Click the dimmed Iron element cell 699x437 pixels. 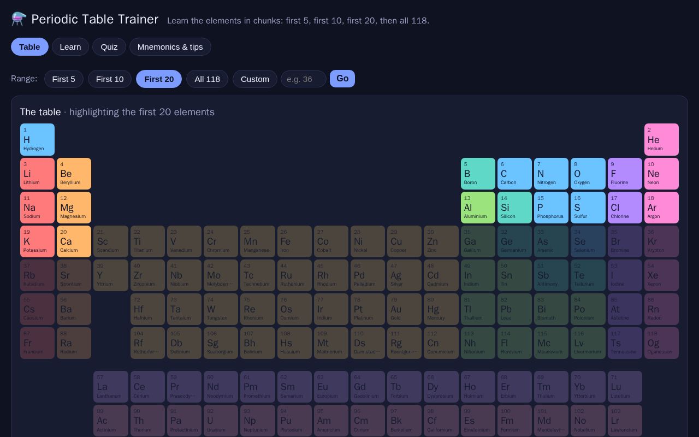coord(294,241)
